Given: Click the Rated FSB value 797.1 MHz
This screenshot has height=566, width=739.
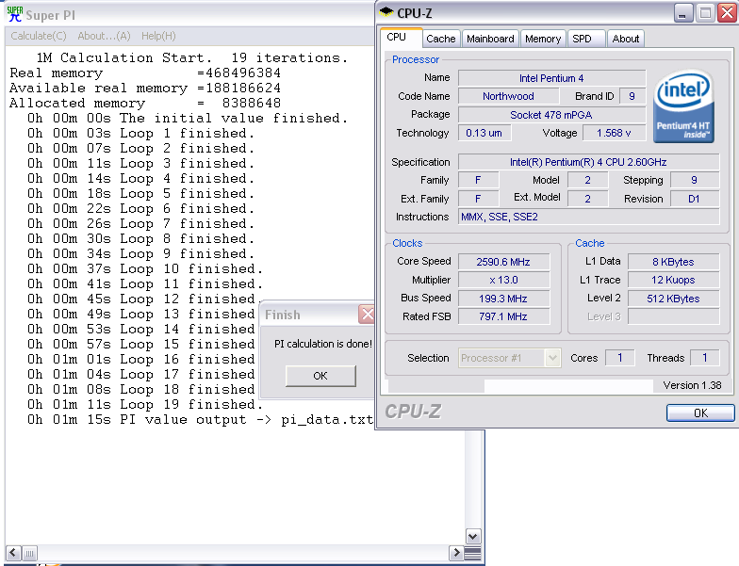Looking at the screenshot, I should coord(503,316).
